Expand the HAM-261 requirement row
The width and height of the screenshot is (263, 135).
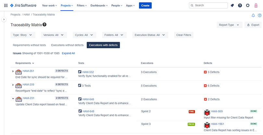click(13, 71)
